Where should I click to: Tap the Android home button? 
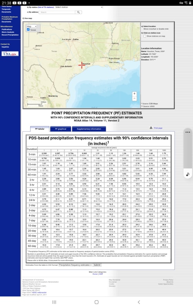point(96,302)
